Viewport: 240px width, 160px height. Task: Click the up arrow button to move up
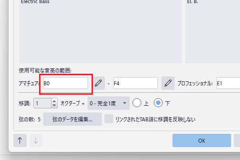(x=20, y=140)
